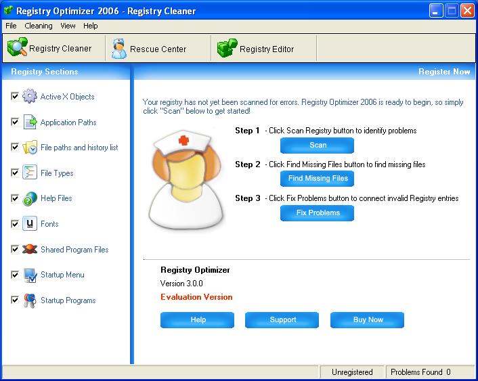This screenshot has width=478, height=381.
Task: Open the Registry Editor toolbar item
Action: point(256,49)
